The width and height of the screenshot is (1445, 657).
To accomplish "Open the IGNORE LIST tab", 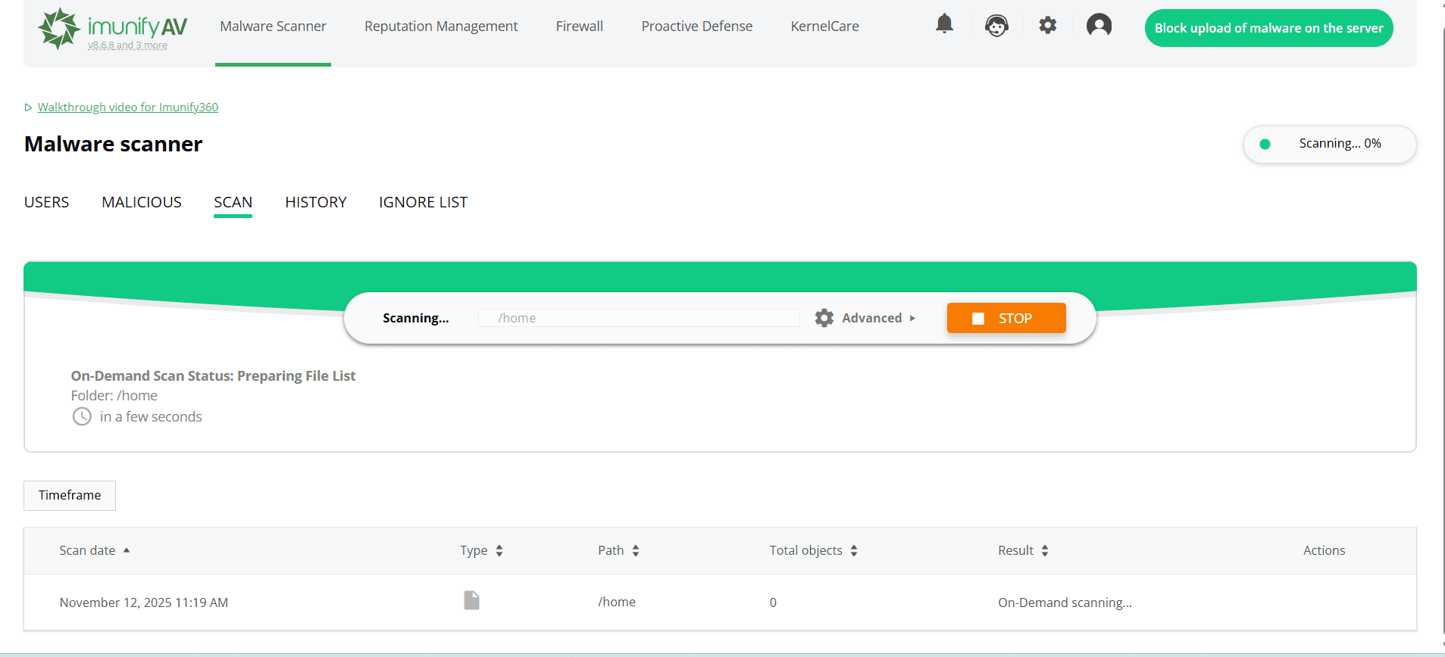I will click(x=424, y=202).
